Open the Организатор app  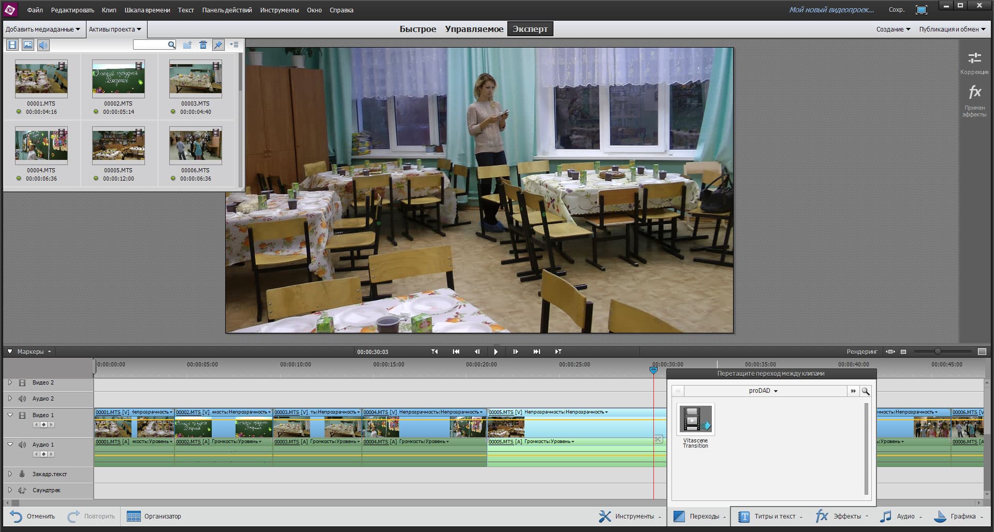(x=154, y=516)
